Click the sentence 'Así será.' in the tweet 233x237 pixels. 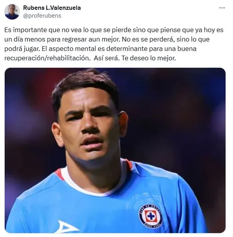[x=107, y=58]
